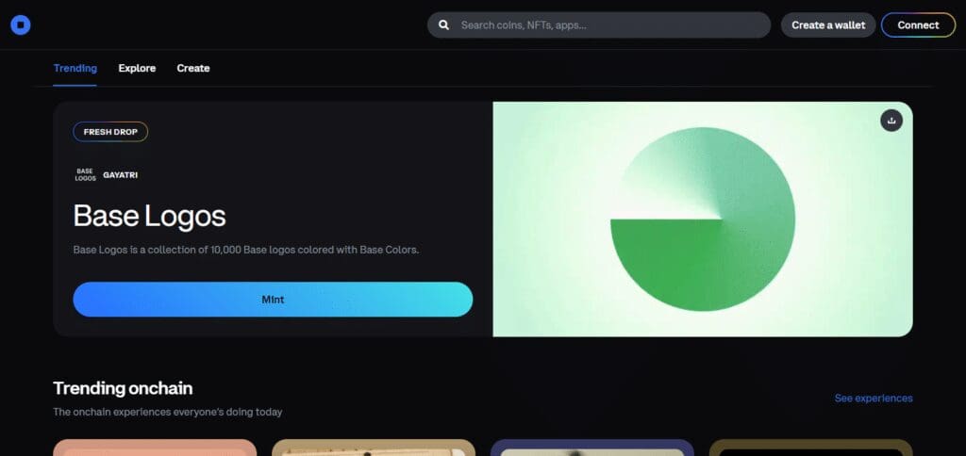The width and height of the screenshot is (966, 456).
Task: Click the Base Logos collection description text
Action: coord(246,251)
